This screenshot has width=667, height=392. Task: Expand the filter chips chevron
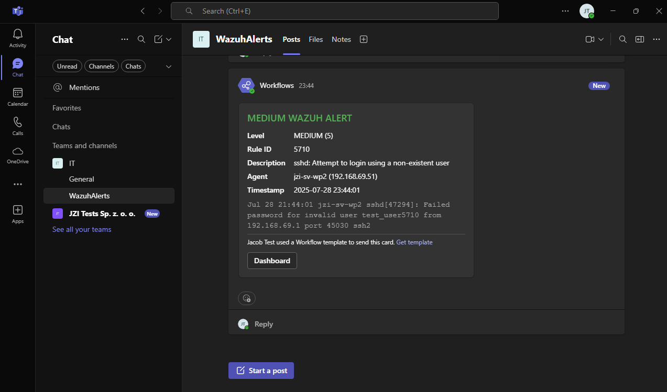click(169, 66)
